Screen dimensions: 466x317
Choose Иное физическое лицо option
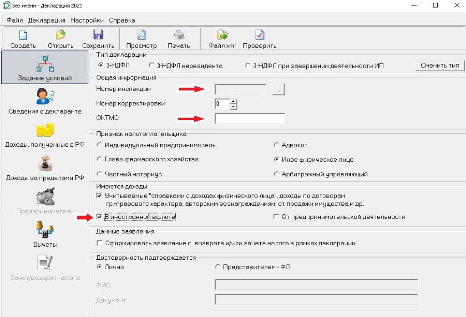(x=276, y=159)
